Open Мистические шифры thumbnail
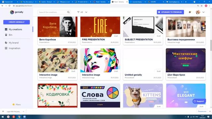212x119 pixels. [x=185, y=60]
